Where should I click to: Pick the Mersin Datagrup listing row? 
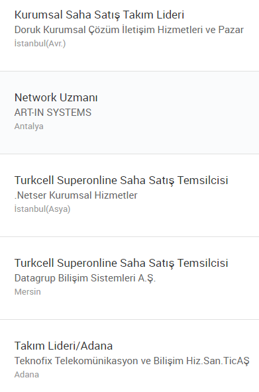tap(130, 278)
